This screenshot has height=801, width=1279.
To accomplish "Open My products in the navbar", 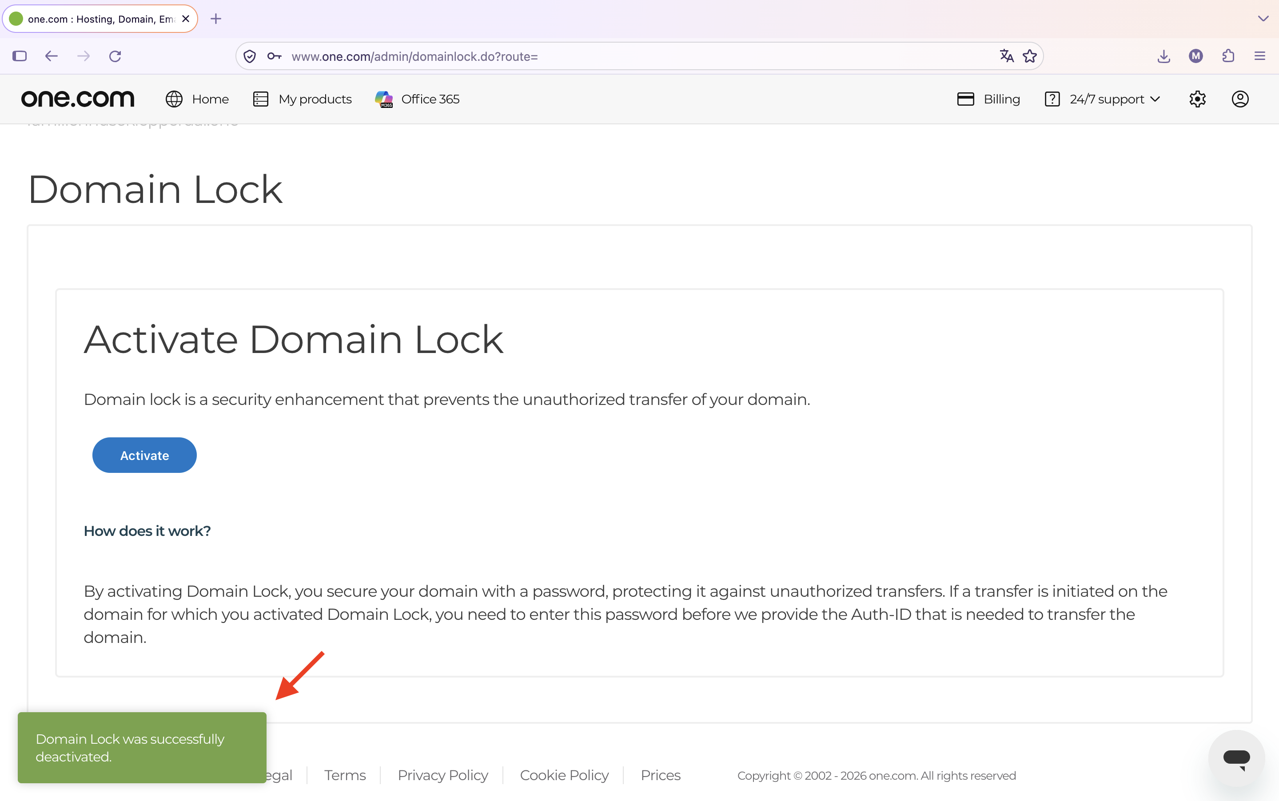I will [302, 99].
